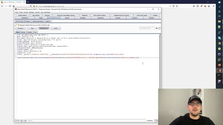Go to the Extender tab
The height and width of the screenshot is (125, 223).
[152, 18]
